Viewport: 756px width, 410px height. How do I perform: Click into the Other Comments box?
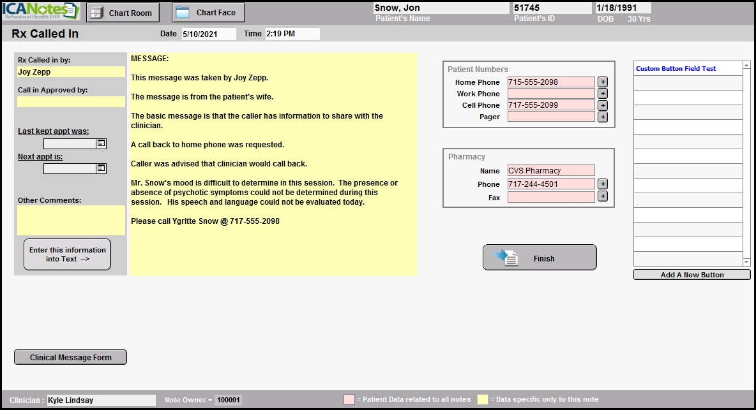71,220
